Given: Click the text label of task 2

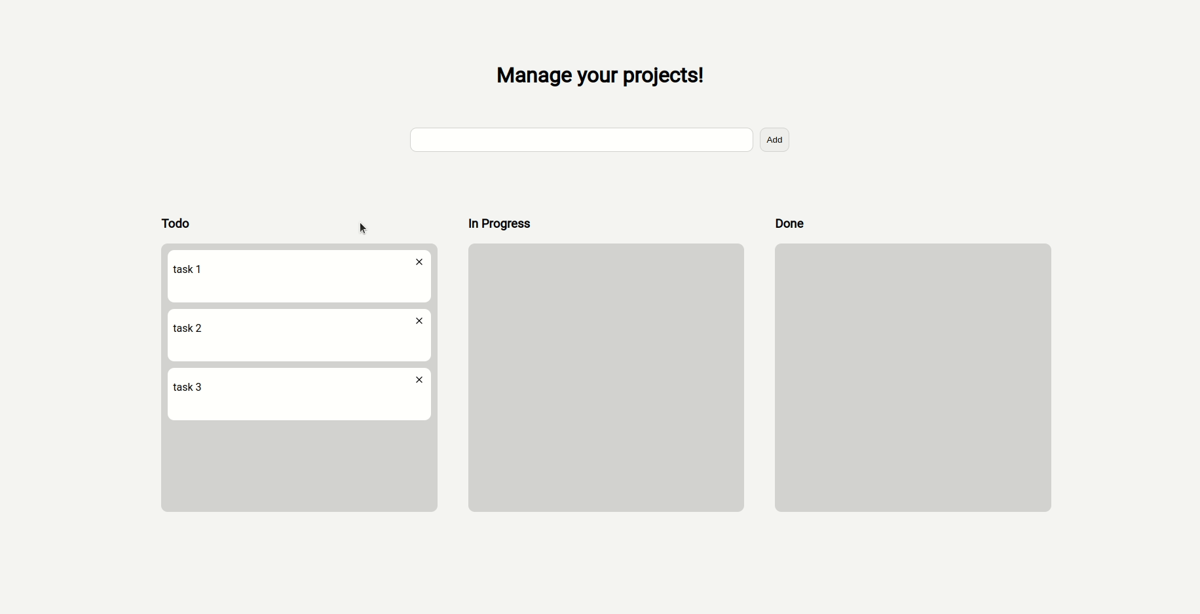Looking at the screenshot, I should [x=188, y=328].
